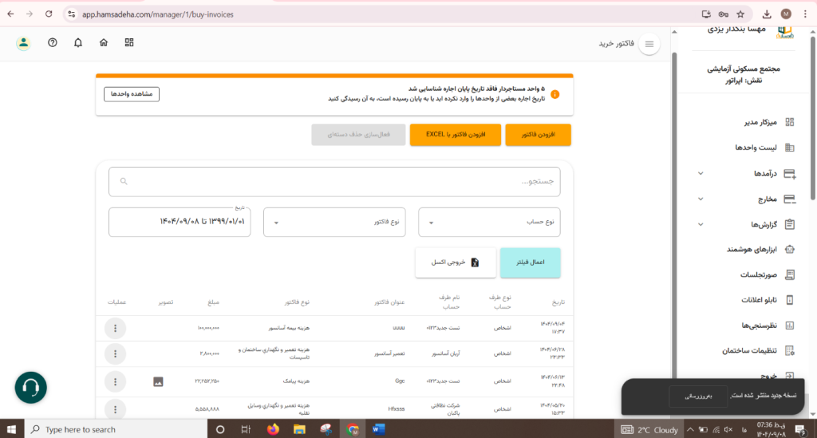817x438 pixels.
Task: Click the گزارش‌ها clipboard icon
Action: tap(789, 224)
